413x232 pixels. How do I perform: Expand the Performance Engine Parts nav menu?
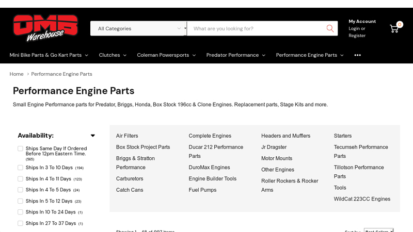(x=310, y=55)
